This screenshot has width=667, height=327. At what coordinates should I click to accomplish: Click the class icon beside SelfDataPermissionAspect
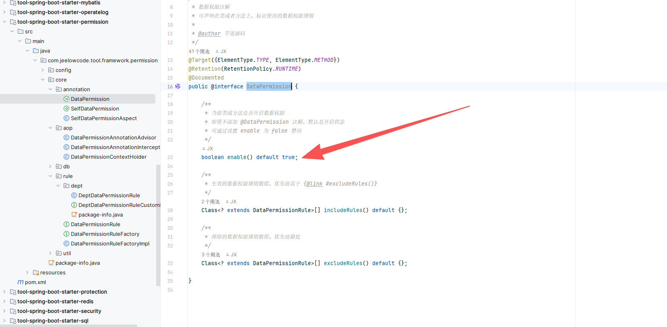(66, 118)
